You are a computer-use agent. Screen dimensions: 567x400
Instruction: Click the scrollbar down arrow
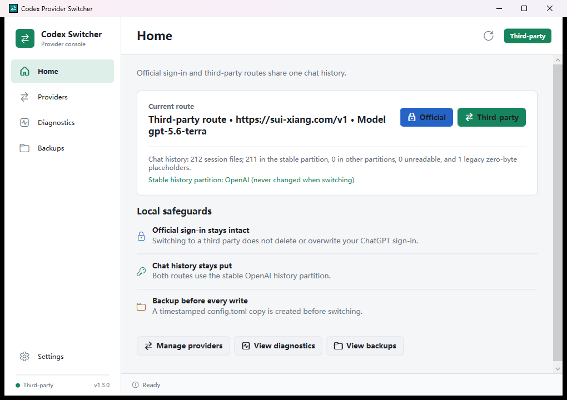click(558, 369)
